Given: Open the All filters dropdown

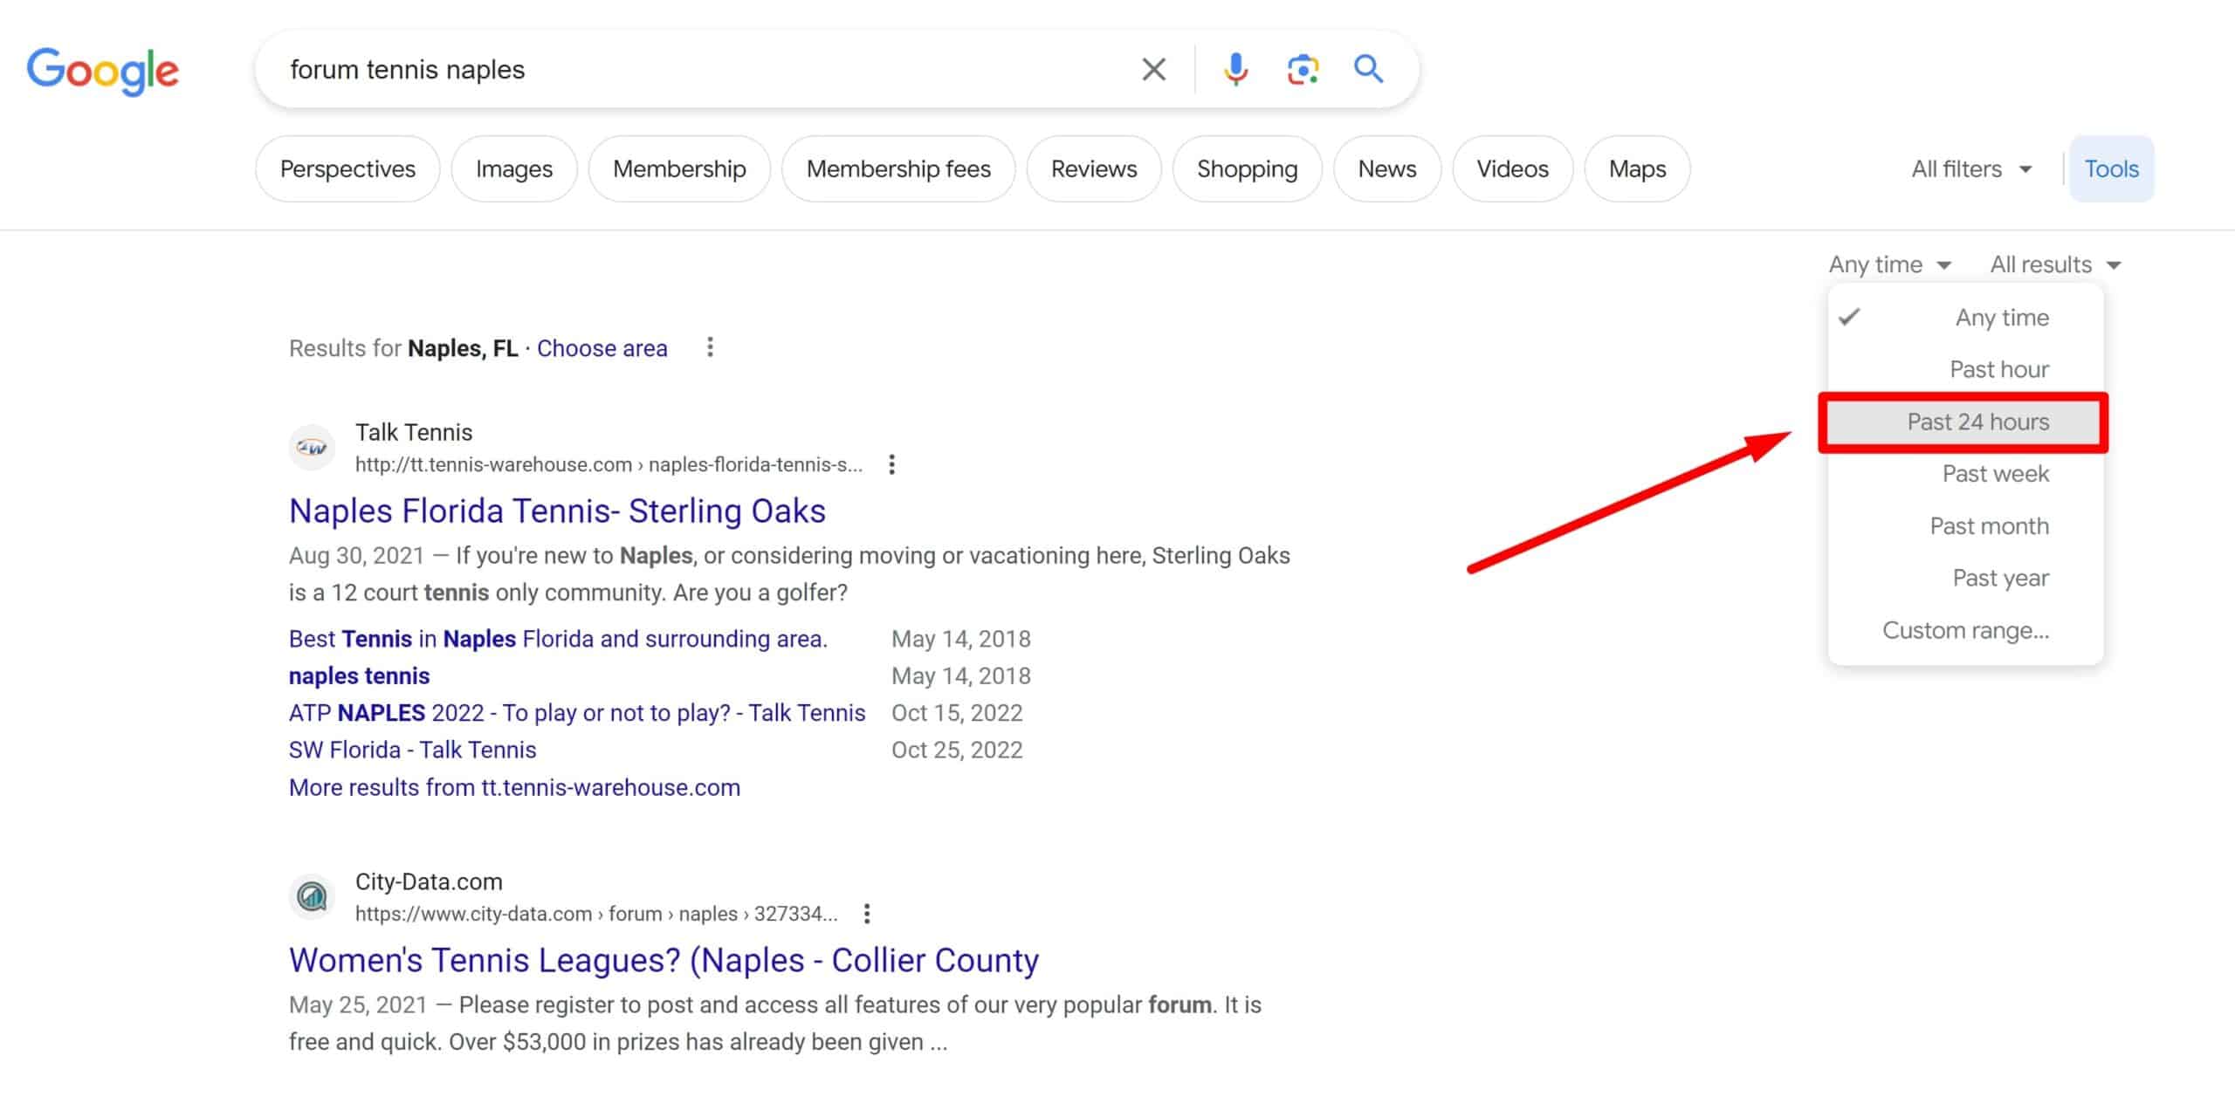Looking at the screenshot, I should coord(1970,169).
